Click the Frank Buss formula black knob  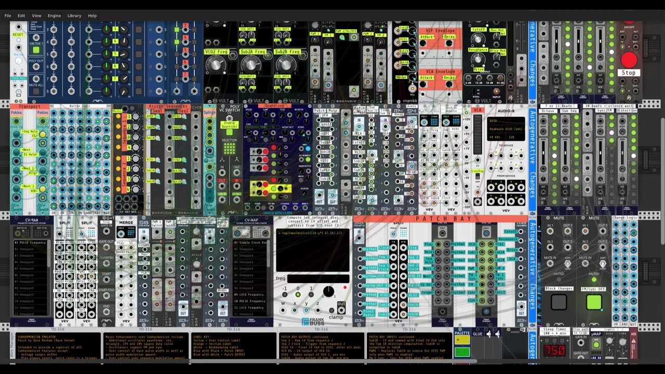328,291
